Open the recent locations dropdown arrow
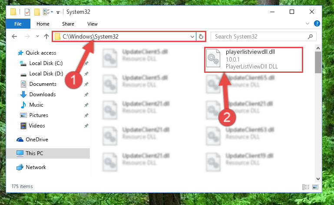Viewport: 334px width, 205px height. [x=37, y=36]
